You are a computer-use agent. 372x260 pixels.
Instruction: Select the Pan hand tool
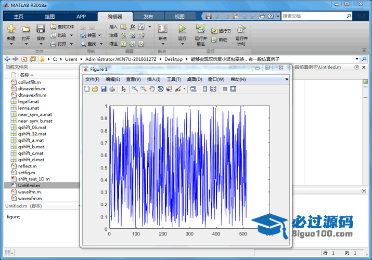click(x=152, y=89)
